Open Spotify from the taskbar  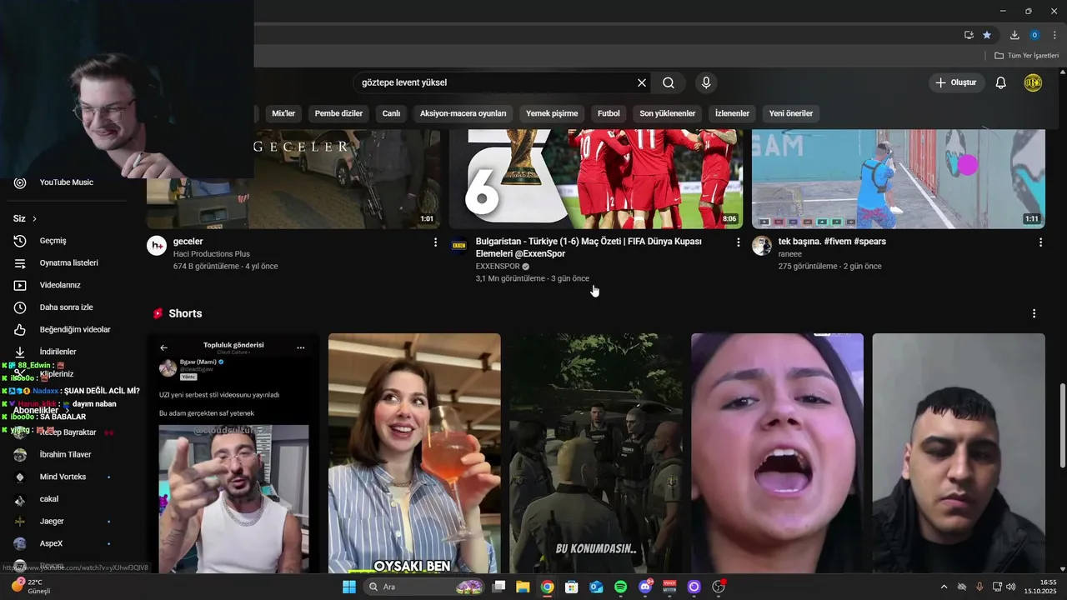point(621,587)
